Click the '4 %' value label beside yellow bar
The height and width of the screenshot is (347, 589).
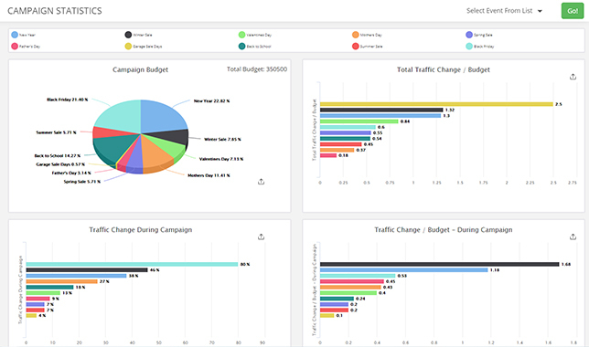coord(42,315)
